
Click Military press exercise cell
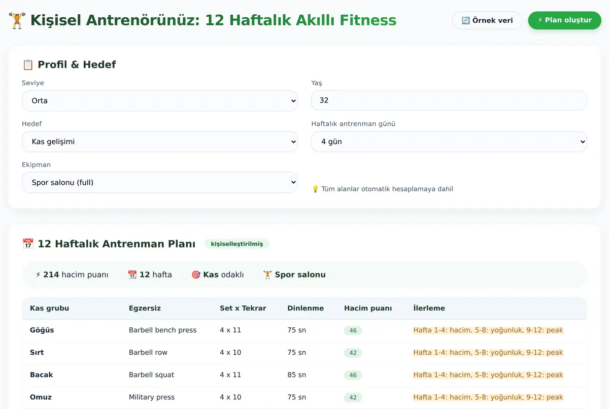pos(151,397)
